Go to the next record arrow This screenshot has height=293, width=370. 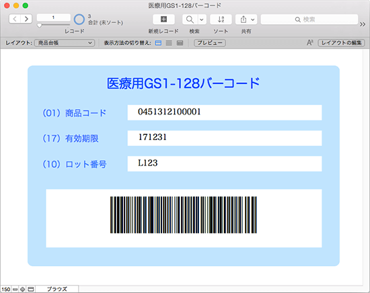coord(26,19)
